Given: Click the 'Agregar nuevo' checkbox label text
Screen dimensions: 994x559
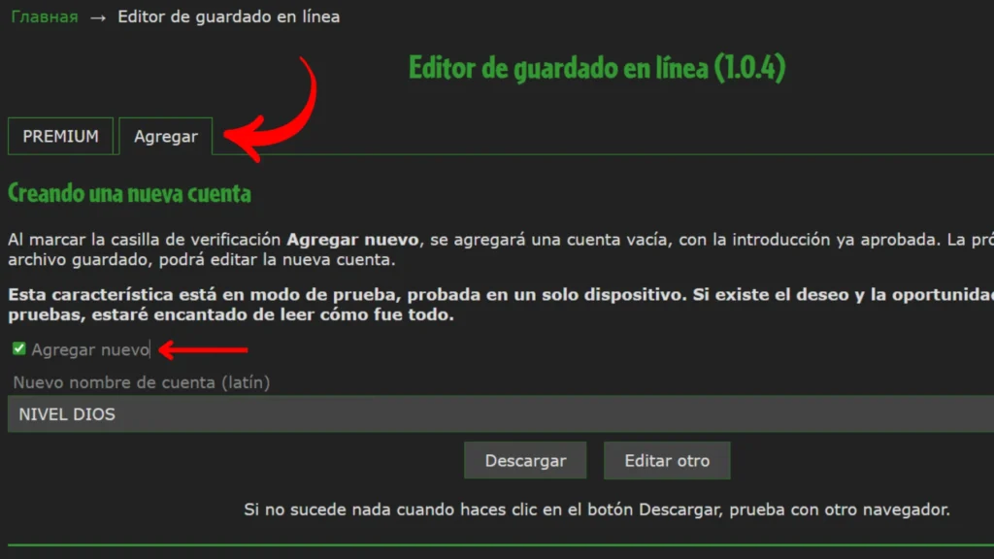Looking at the screenshot, I should coord(90,349).
